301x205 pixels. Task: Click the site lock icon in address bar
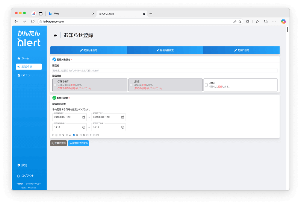41,21
